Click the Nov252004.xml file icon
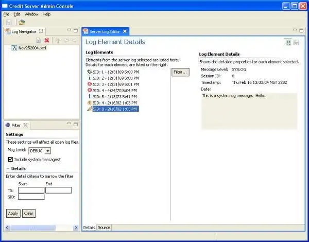This screenshot has height=242, width=309. 14,48
